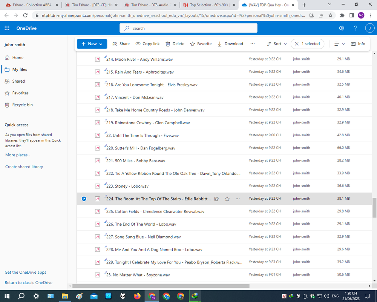Image resolution: width=377 pixels, height=302 pixels.
Task: Open 222. Tie A Yellow Ribbon file
Action: pyautogui.click(x=173, y=173)
